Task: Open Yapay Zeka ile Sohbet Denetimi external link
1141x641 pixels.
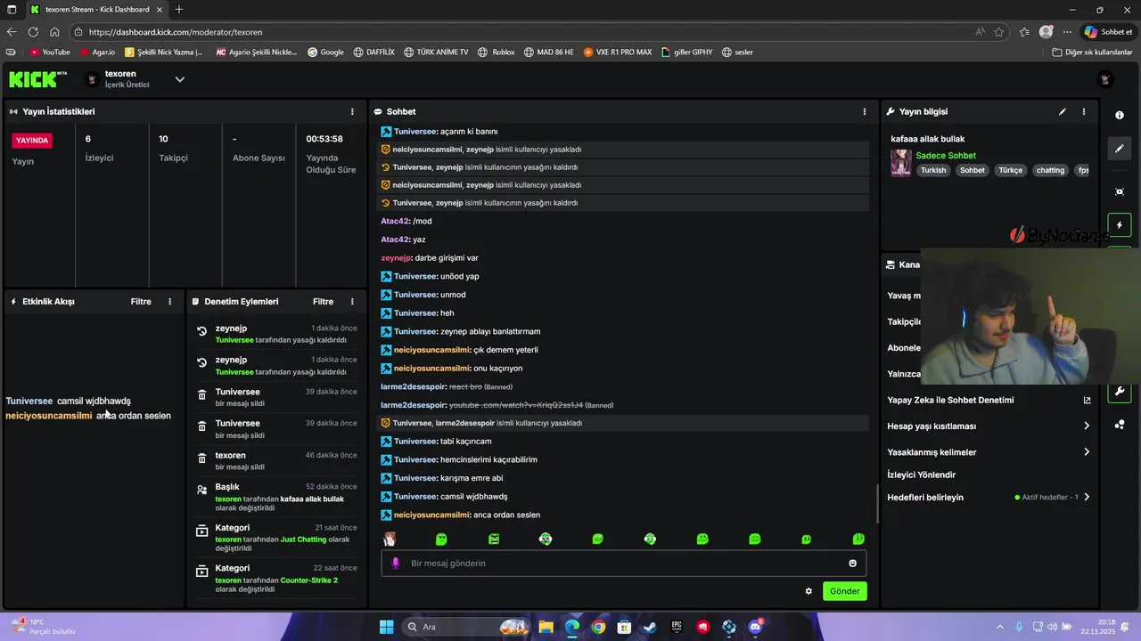Action: point(1087,401)
